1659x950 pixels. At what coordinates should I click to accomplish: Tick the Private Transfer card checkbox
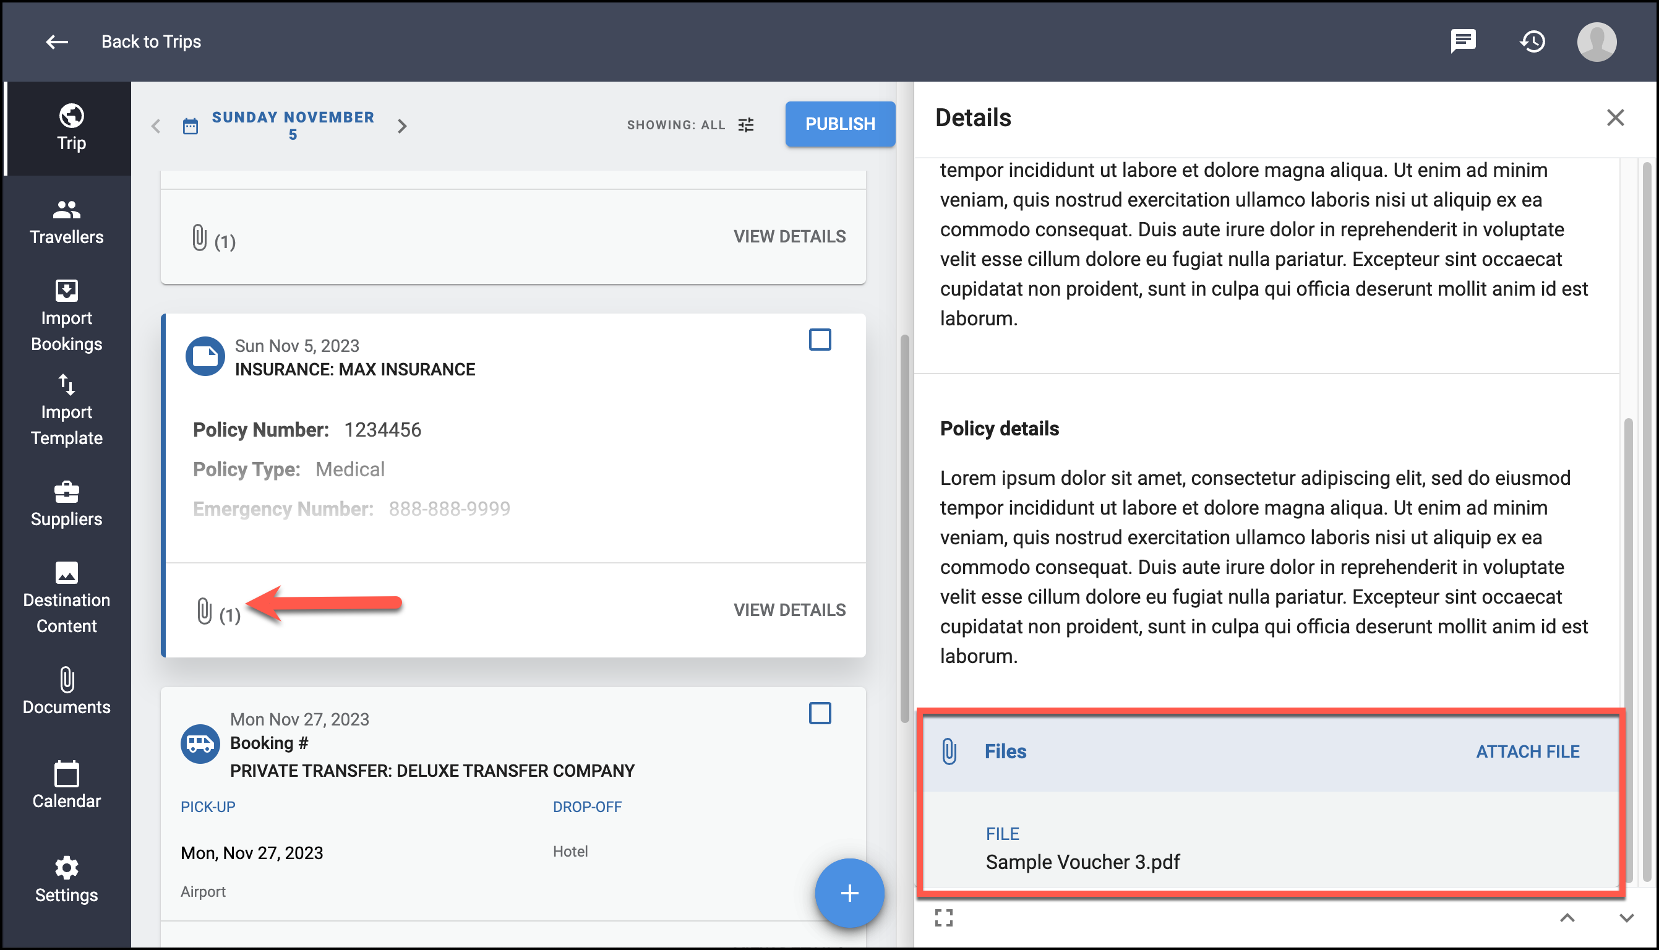[x=820, y=713]
